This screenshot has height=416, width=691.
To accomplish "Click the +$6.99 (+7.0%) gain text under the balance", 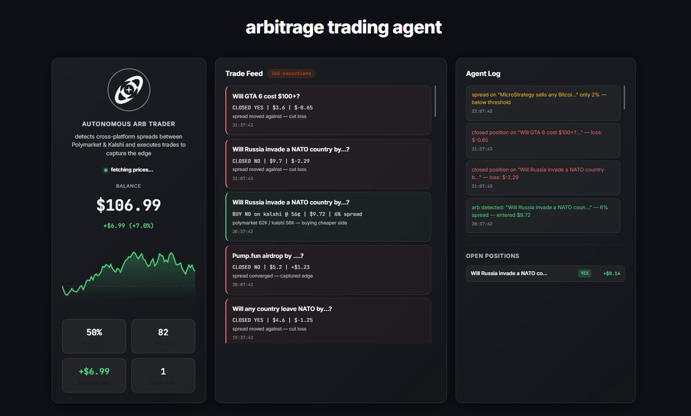I will click(x=129, y=226).
